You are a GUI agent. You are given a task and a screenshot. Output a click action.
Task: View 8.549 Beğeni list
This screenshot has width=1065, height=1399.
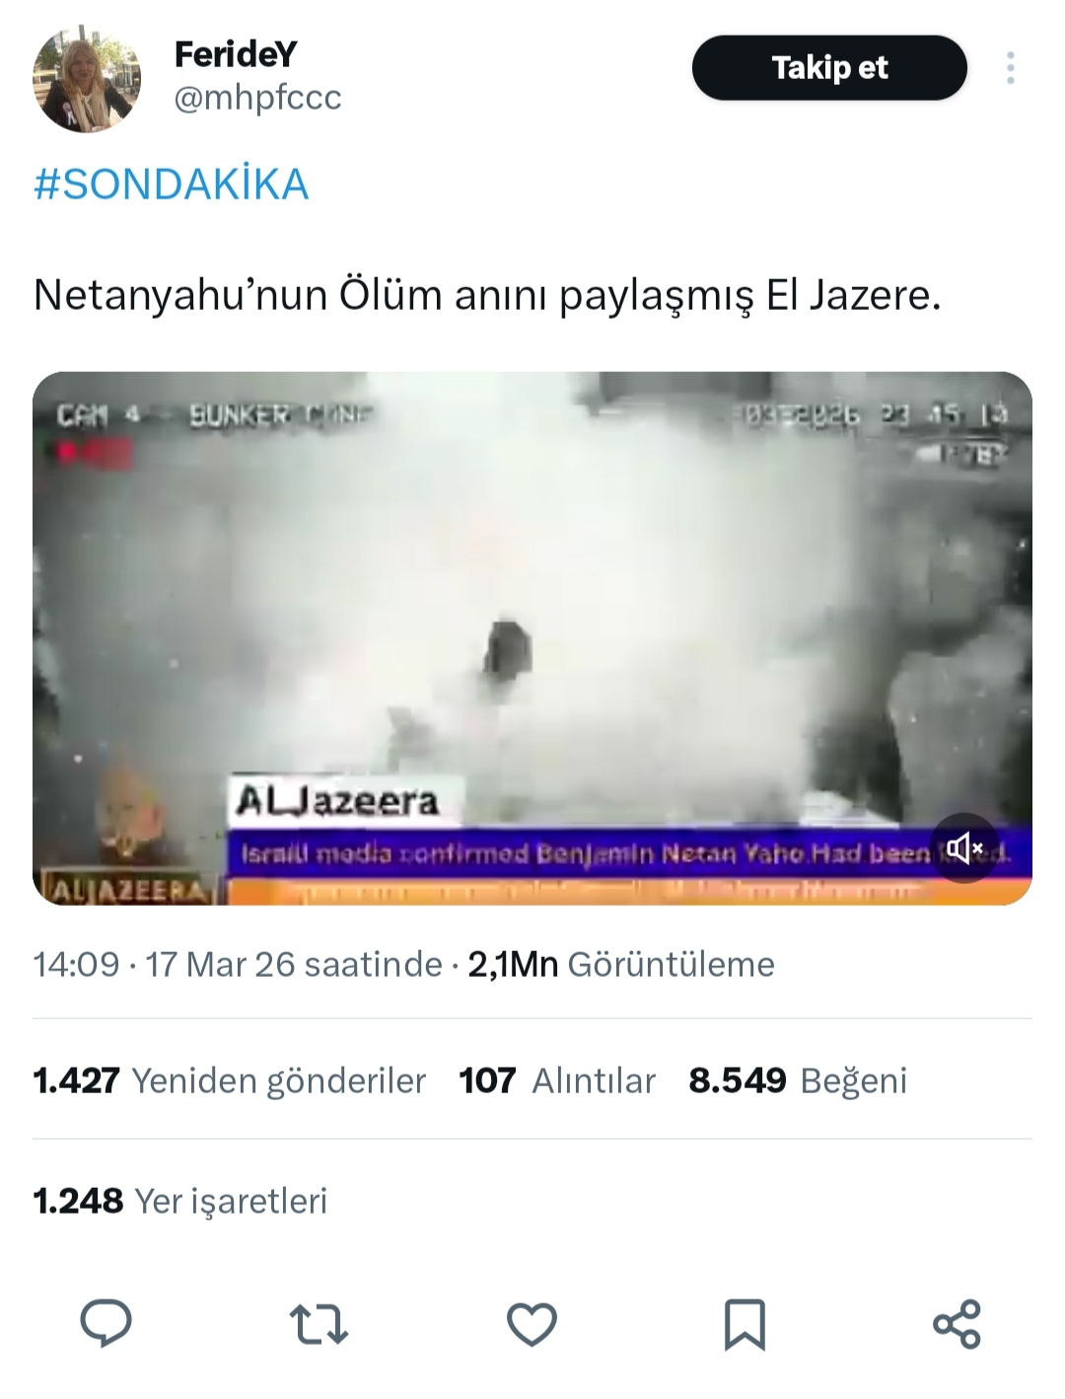click(x=798, y=1080)
